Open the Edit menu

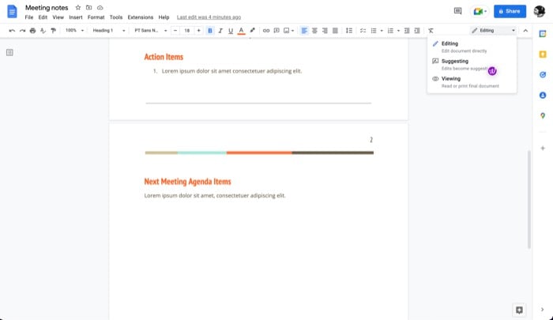pyautogui.click(x=43, y=17)
